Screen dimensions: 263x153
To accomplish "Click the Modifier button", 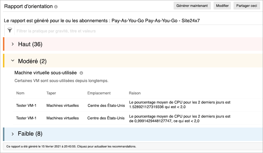I will pyautogui.click(x=222, y=6).
